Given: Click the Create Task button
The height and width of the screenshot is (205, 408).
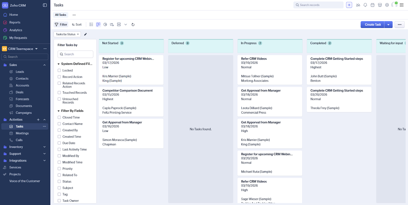Looking at the screenshot, I should click(373, 25).
